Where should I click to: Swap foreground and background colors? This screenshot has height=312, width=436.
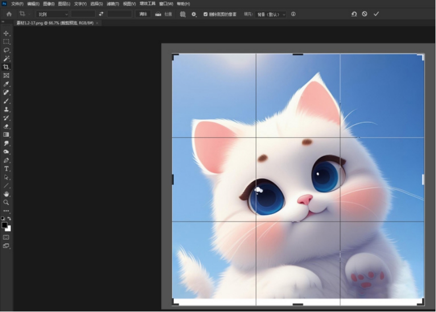pyautogui.click(x=9, y=219)
